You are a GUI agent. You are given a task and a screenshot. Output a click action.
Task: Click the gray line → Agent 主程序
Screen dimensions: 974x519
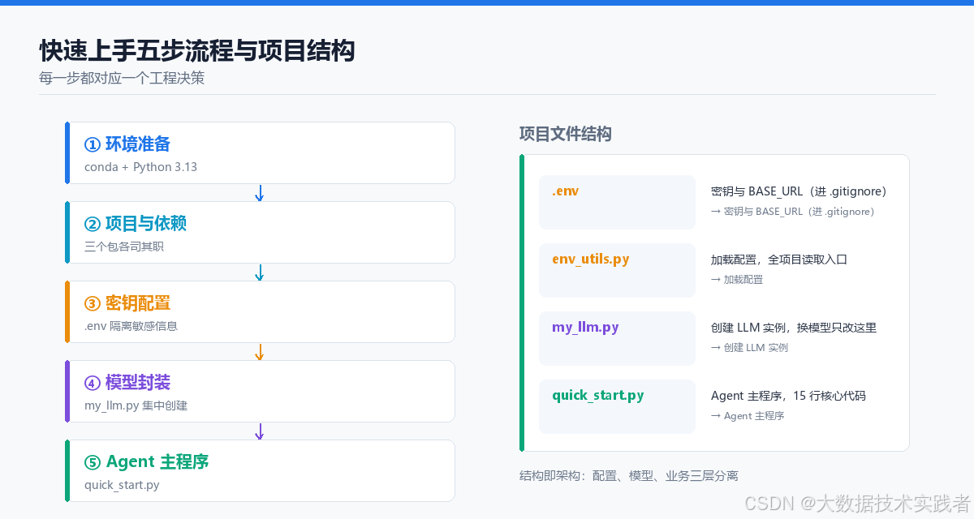click(748, 416)
